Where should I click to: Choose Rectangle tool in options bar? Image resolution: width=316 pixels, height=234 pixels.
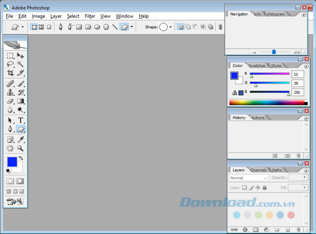(79, 27)
